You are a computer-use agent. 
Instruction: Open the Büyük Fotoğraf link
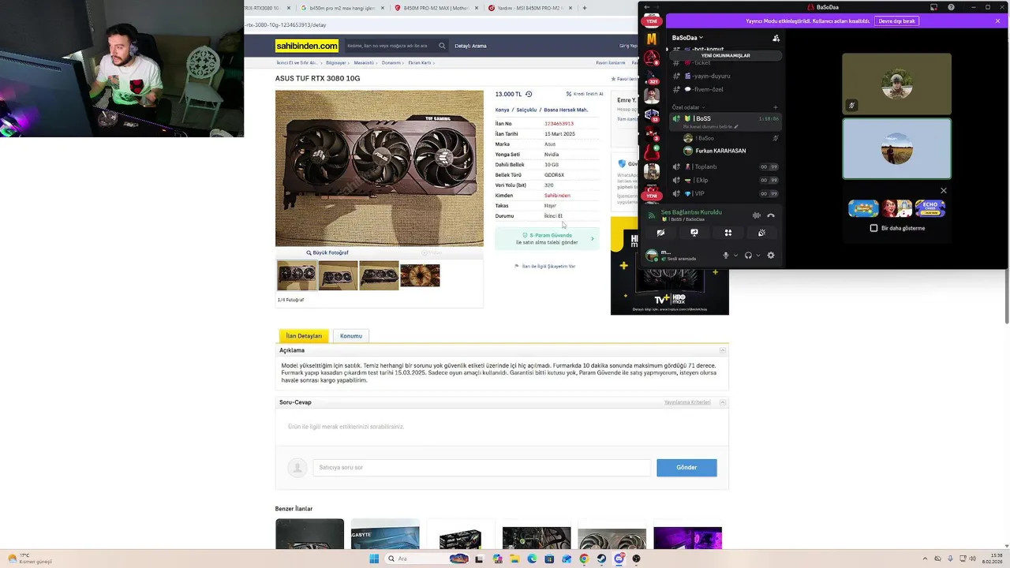click(x=327, y=252)
